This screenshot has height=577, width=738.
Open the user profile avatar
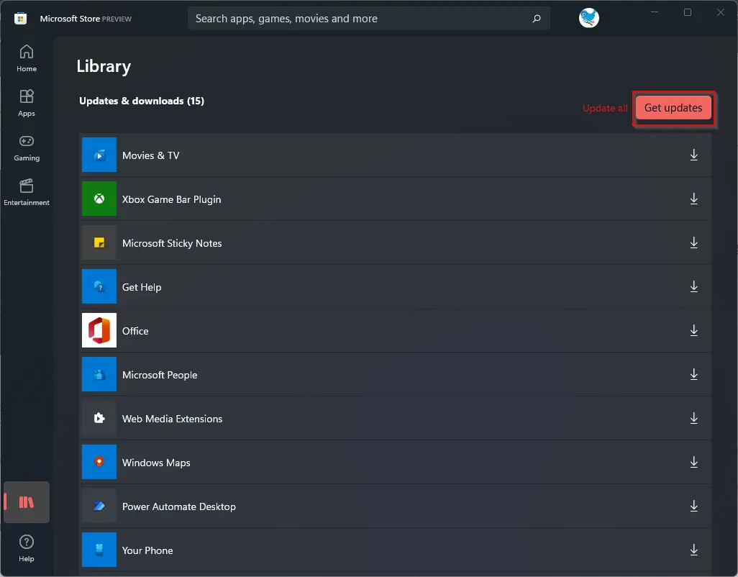pos(588,18)
